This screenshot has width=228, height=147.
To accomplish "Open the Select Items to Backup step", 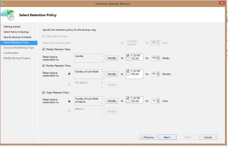I will tap(16, 32).
